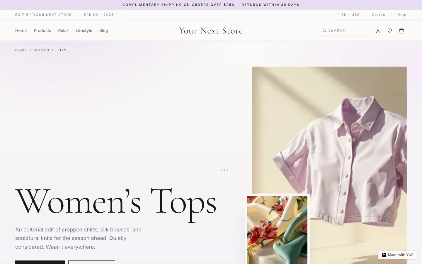Screen dimensions: 422x264
Task: Open the user account icon
Action: coord(378,31)
